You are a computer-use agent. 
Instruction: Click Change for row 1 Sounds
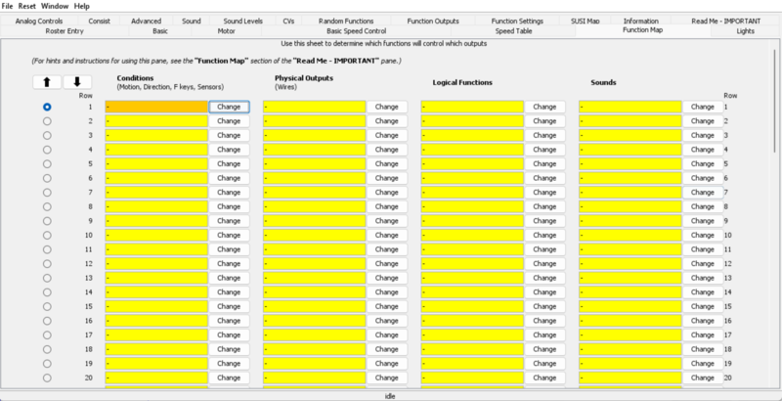[x=703, y=107]
